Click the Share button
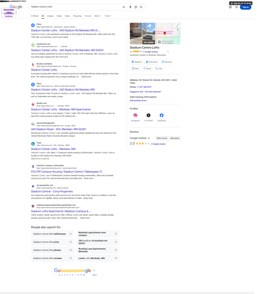The image size is (257, 294). (147, 68)
